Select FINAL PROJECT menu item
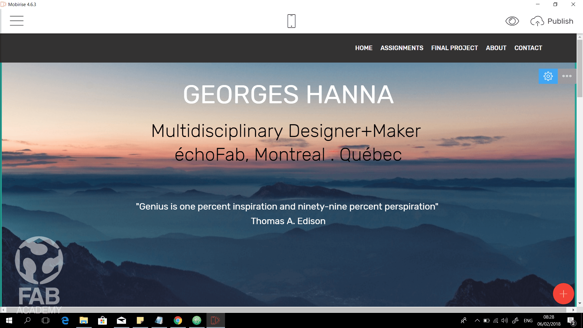This screenshot has width=583, height=328. pyautogui.click(x=455, y=48)
